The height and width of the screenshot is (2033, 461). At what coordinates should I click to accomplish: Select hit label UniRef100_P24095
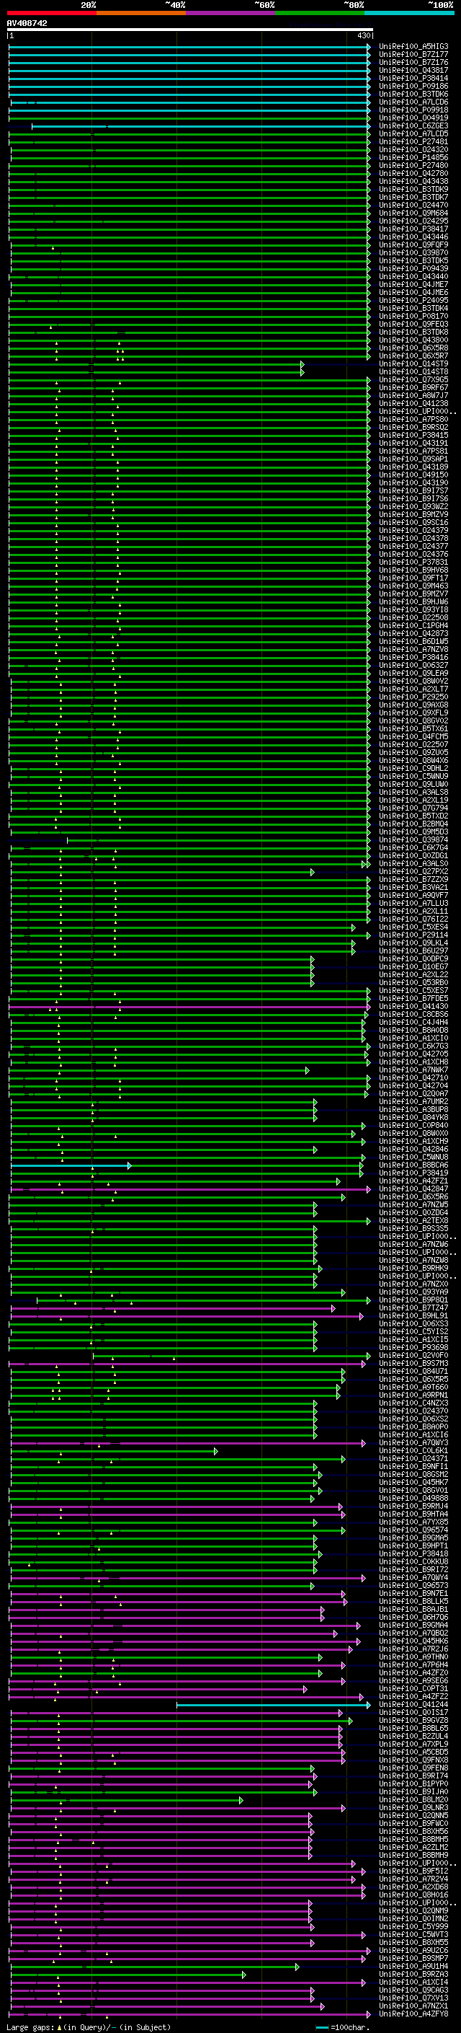click(413, 301)
